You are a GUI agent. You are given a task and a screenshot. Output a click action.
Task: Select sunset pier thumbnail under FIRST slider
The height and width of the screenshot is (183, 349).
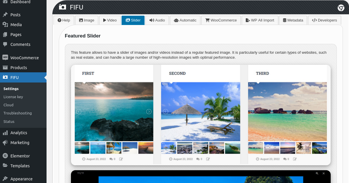tap(146, 148)
